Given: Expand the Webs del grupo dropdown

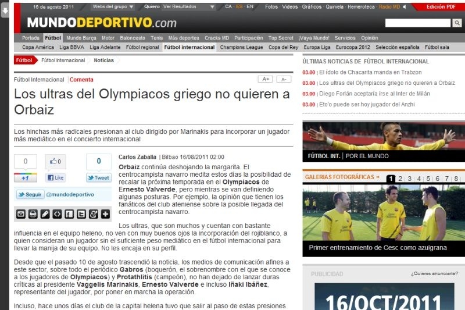Looking at the screenshot, I should pos(113,6).
